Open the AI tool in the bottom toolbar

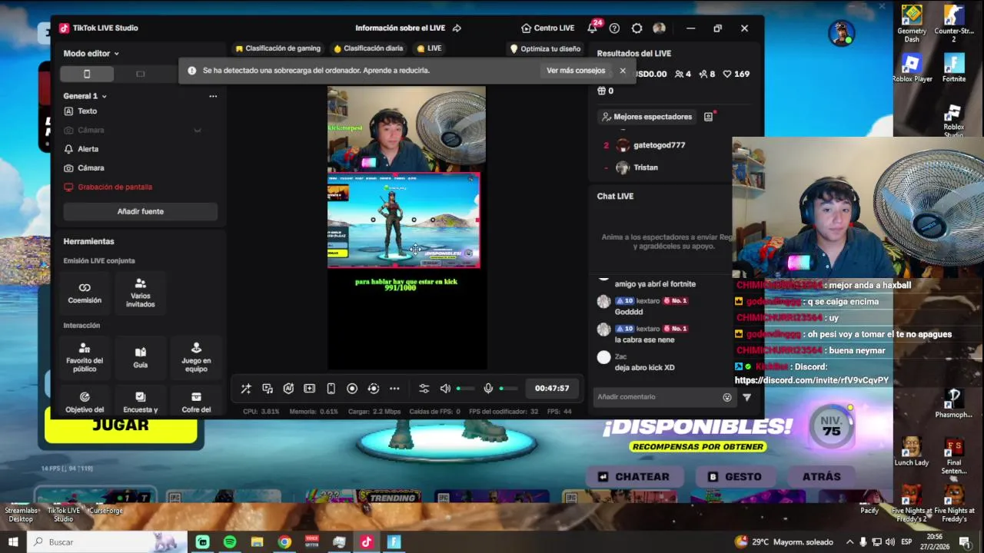click(288, 389)
